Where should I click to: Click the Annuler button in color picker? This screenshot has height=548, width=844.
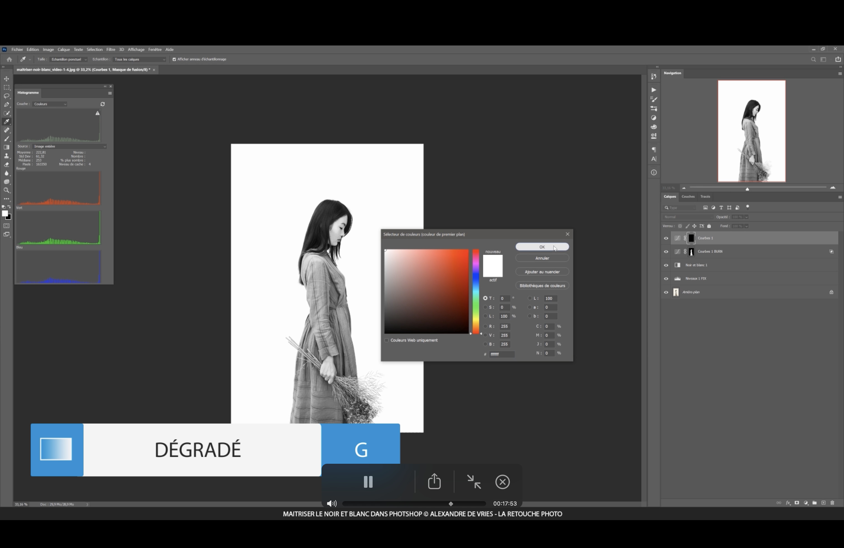pos(542,258)
